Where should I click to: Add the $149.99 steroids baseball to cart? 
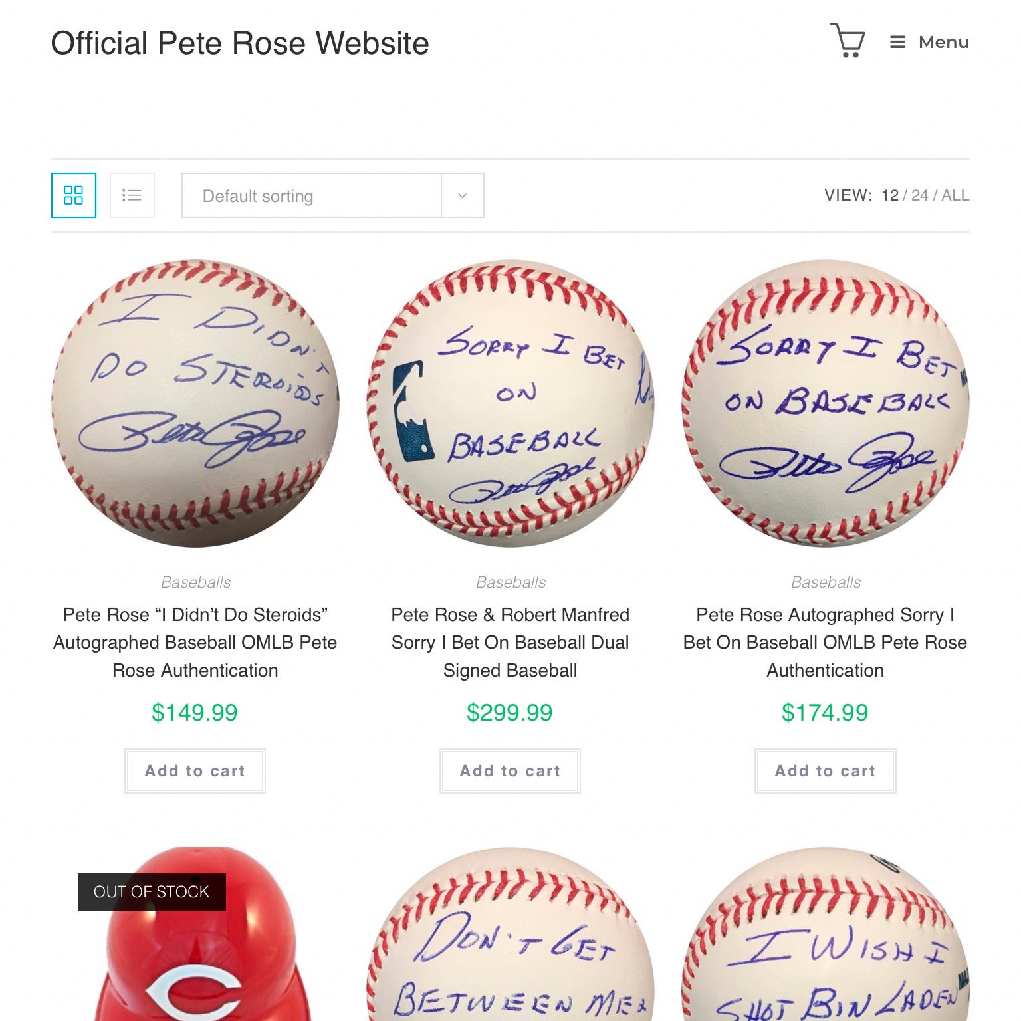195,771
